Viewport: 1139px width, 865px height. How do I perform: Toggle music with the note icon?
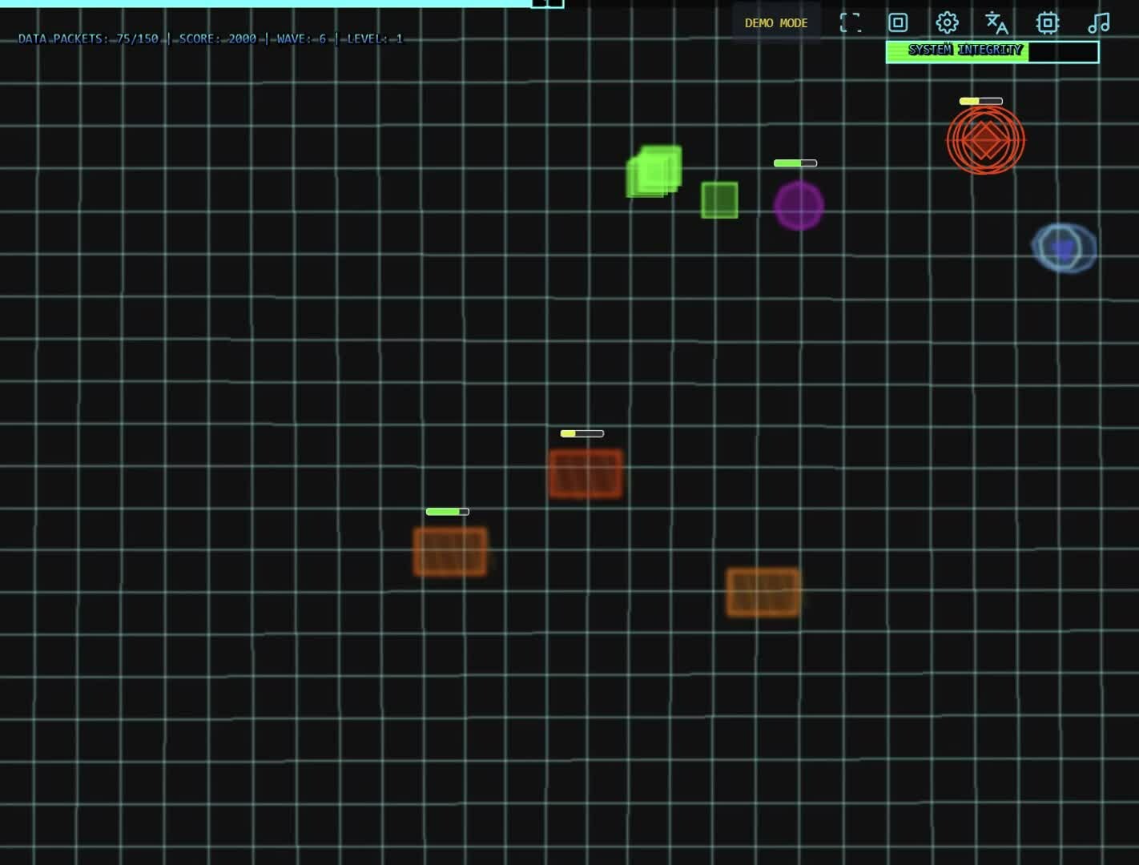tap(1098, 22)
